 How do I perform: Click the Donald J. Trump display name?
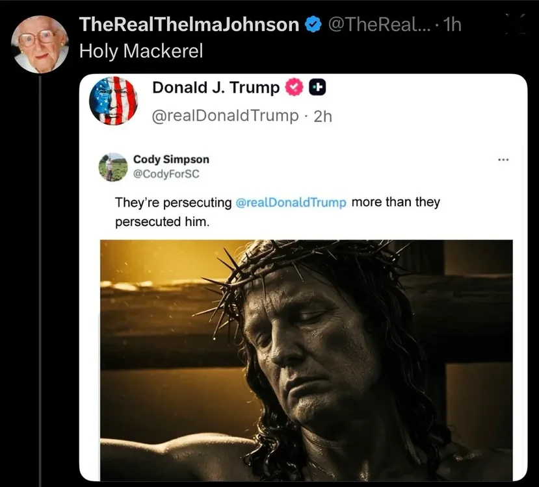pyautogui.click(x=216, y=88)
